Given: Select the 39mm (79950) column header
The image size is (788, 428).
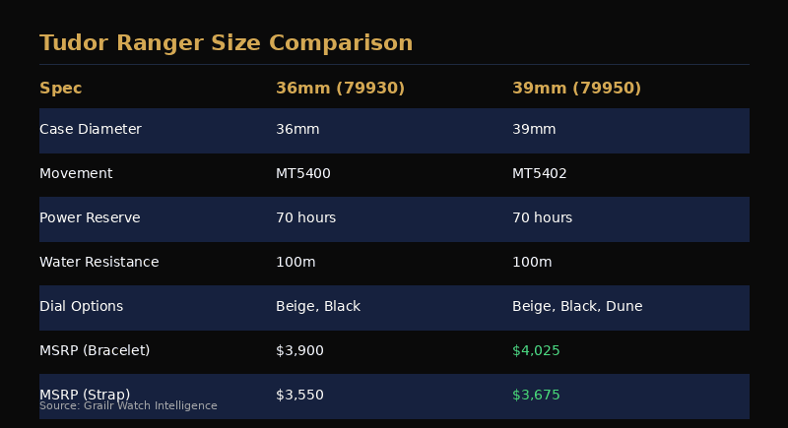Looking at the screenshot, I should pyautogui.click(x=576, y=88).
